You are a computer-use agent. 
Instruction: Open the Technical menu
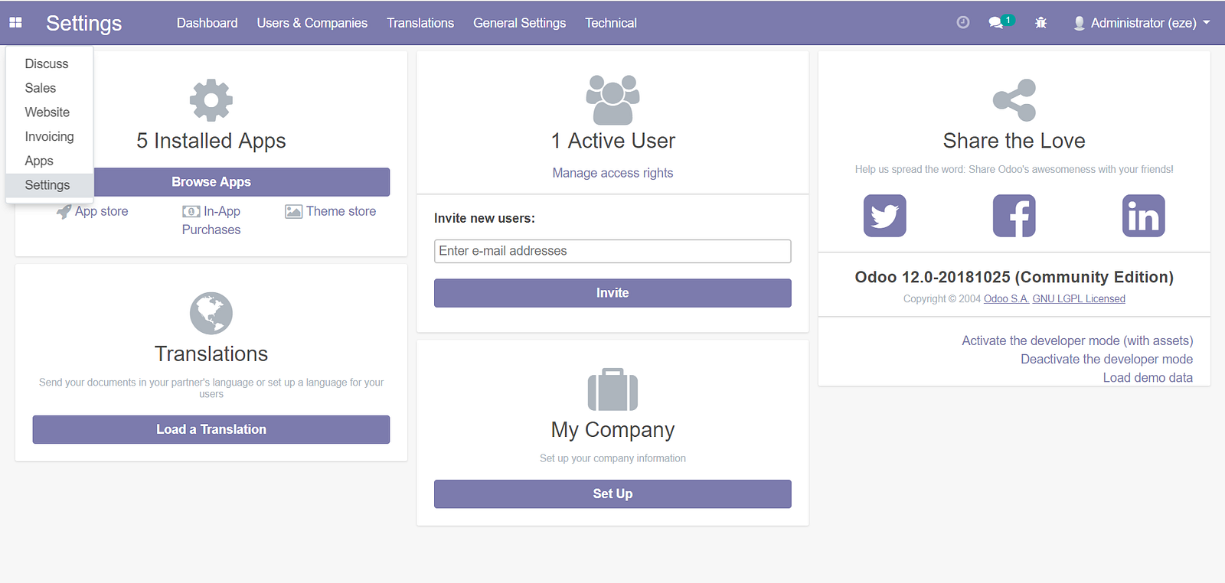[610, 23]
